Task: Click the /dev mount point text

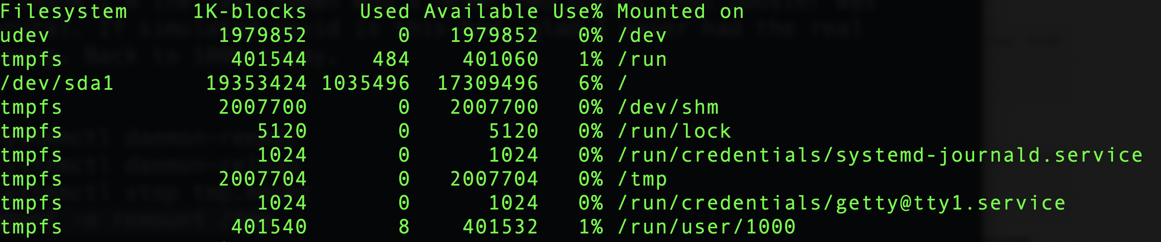Action: [642, 35]
